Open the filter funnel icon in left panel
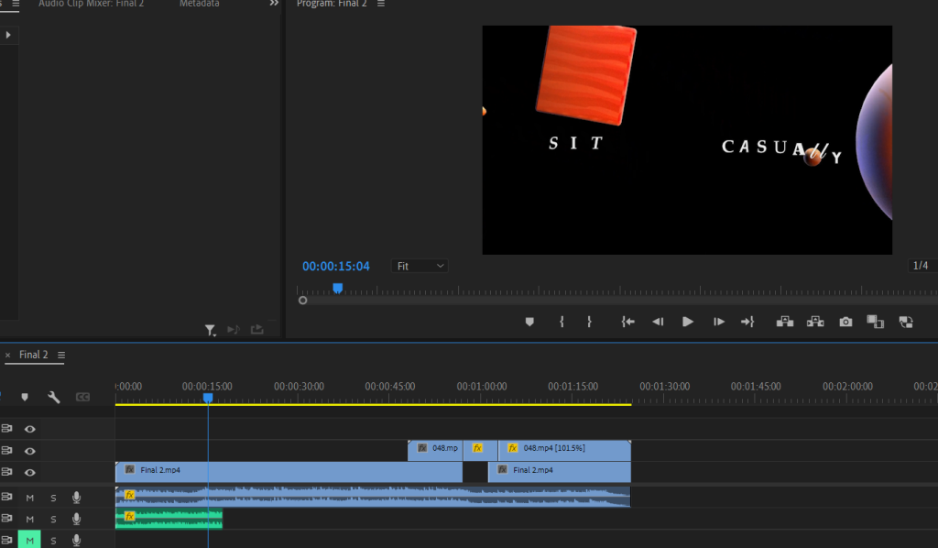Image resolution: width=938 pixels, height=548 pixels. click(210, 330)
